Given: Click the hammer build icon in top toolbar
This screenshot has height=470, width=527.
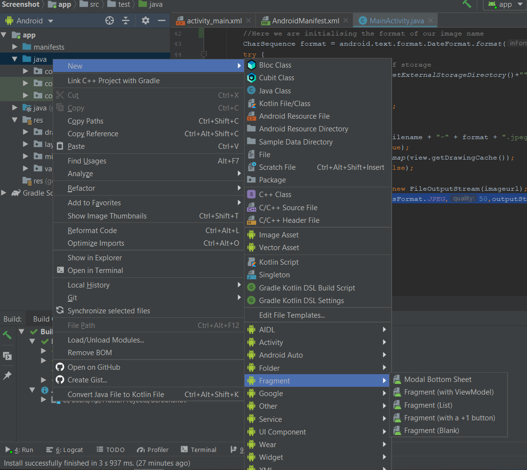Looking at the screenshot, I should (467, 4).
